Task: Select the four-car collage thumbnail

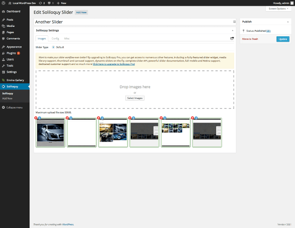Action: pos(113,133)
